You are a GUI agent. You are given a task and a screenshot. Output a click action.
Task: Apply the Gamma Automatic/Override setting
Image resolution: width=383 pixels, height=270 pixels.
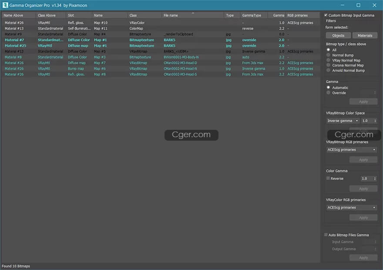tap(363, 102)
